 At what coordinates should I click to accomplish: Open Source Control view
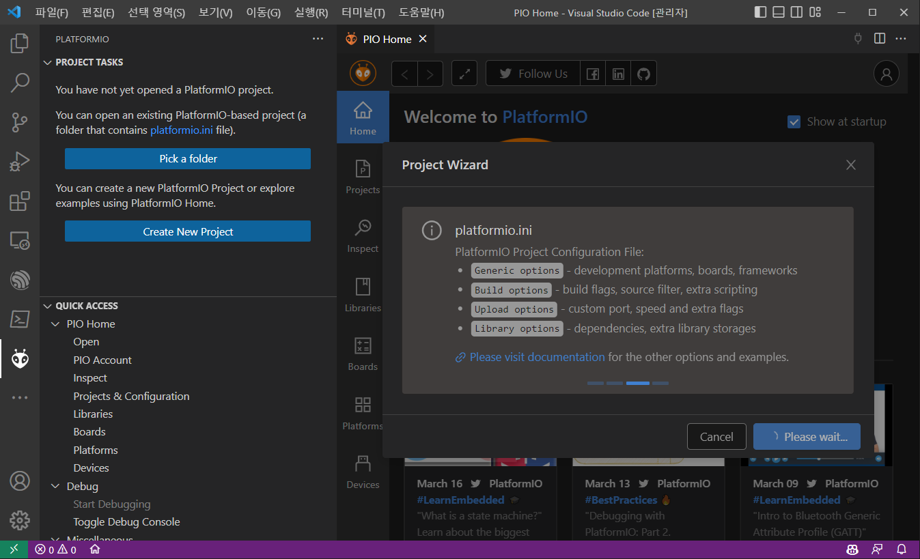(20, 123)
